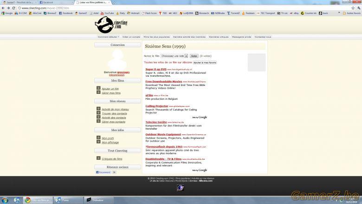
Task: Open the TED bookmark
Action: tap(163, 13)
